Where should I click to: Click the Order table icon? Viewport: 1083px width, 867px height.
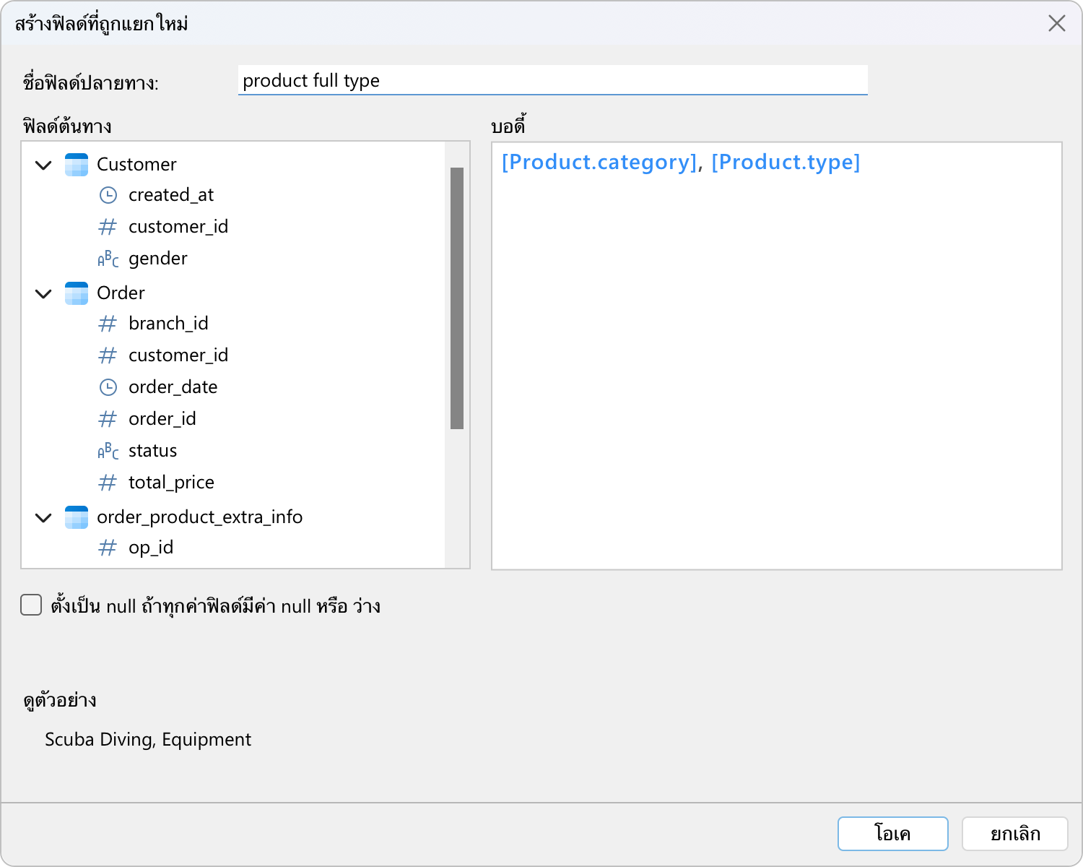click(x=77, y=293)
